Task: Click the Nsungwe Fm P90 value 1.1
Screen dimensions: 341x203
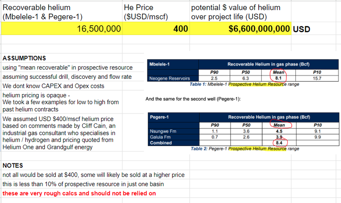Action: [215, 131]
